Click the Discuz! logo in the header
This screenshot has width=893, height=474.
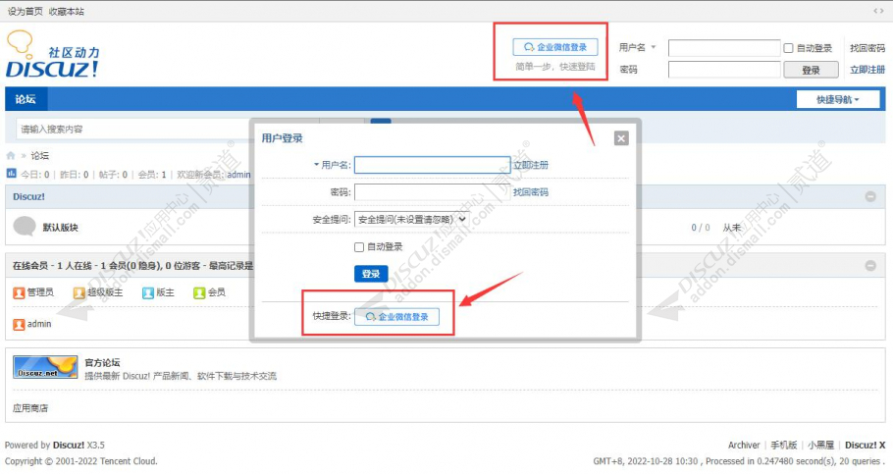tap(52, 55)
